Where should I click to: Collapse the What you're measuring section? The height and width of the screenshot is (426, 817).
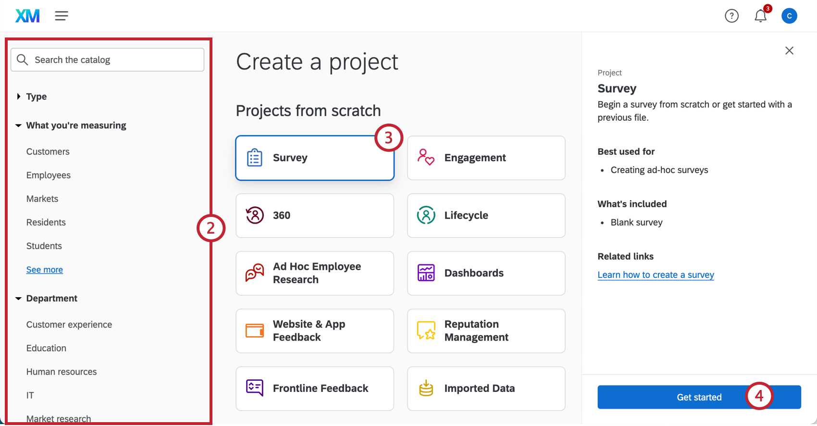tap(18, 125)
